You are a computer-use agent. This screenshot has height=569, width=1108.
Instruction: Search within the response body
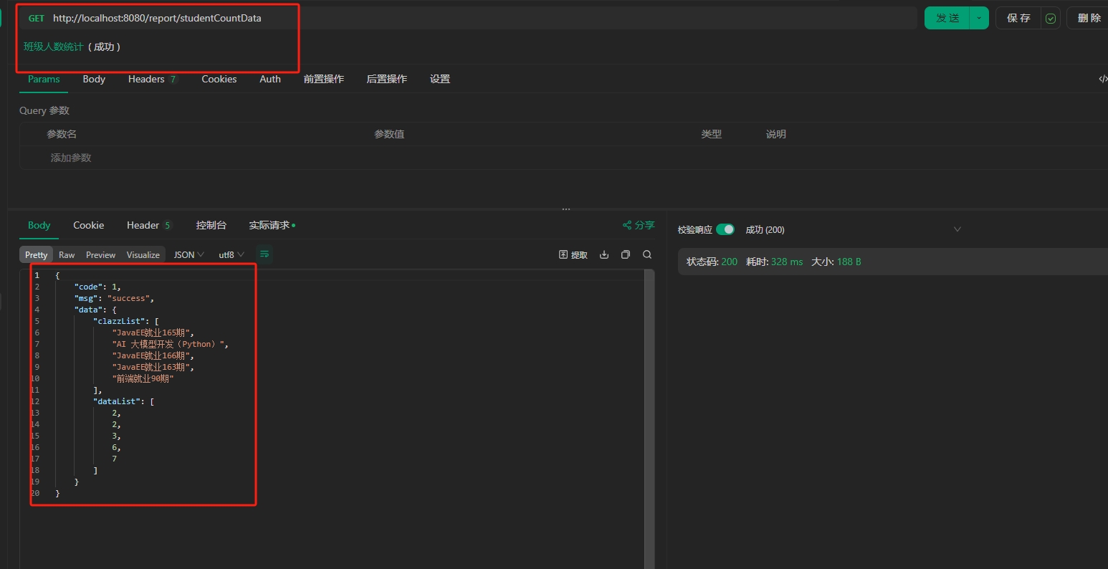click(646, 254)
